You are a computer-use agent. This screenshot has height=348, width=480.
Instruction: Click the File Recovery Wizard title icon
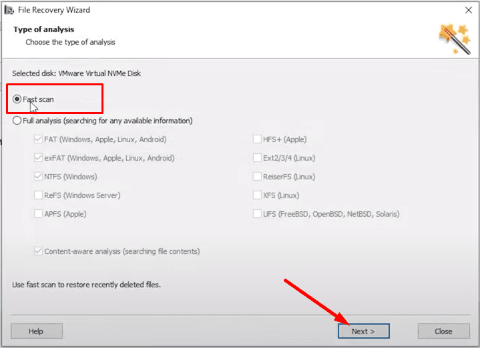coord(9,10)
